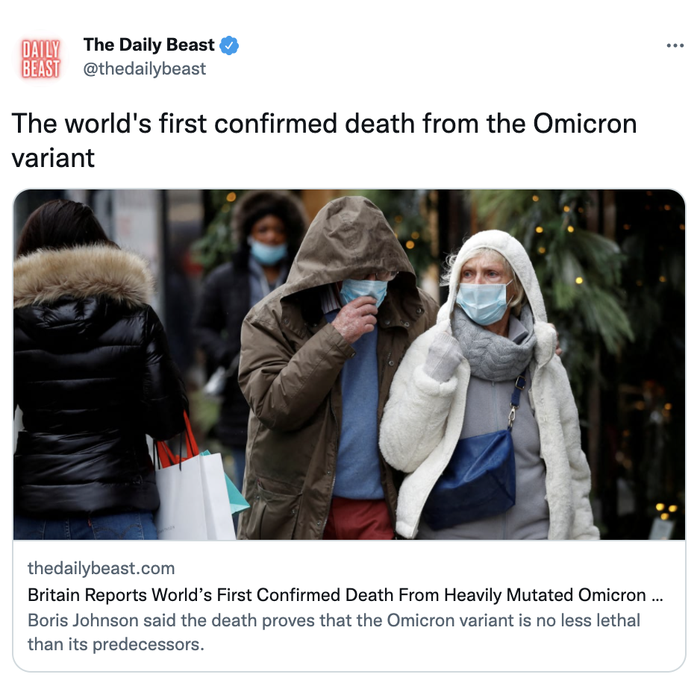This screenshot has width=700, height=686.
Task: Click the truncation ellipsis after headline
Action: pyautogui.click(x=657, y=597)
